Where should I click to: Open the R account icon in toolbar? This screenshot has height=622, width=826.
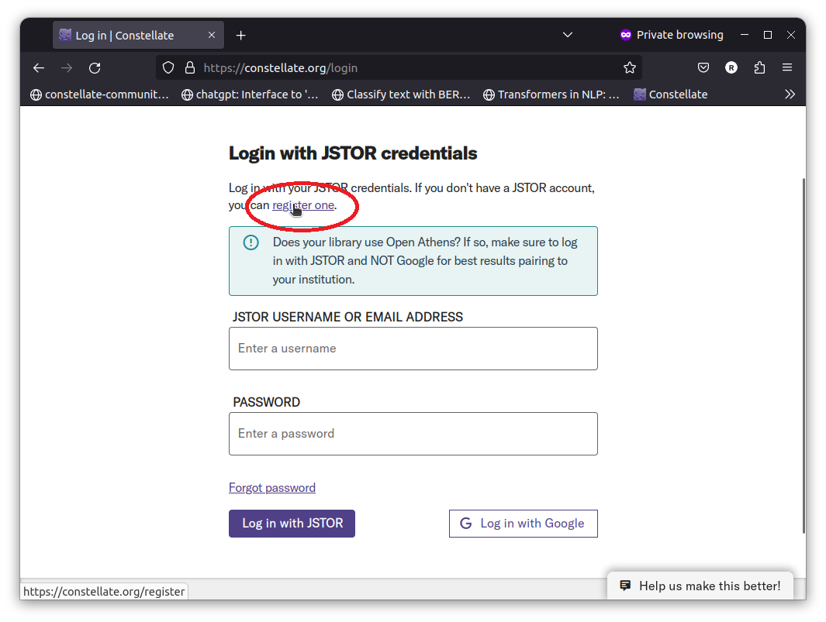[x=731, y=67]
